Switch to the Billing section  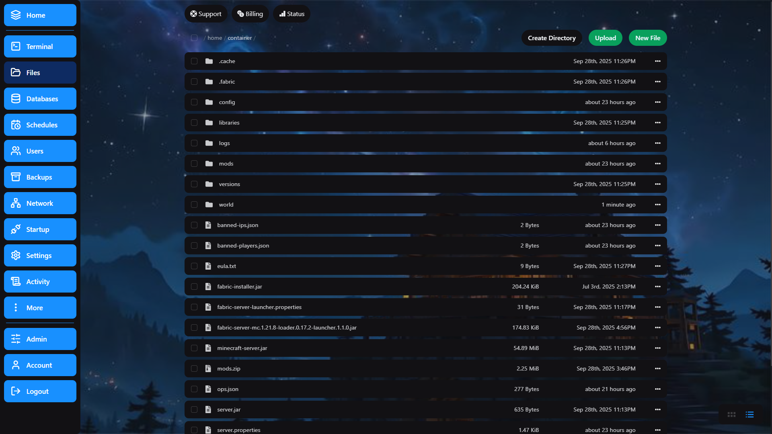[250, 13]
